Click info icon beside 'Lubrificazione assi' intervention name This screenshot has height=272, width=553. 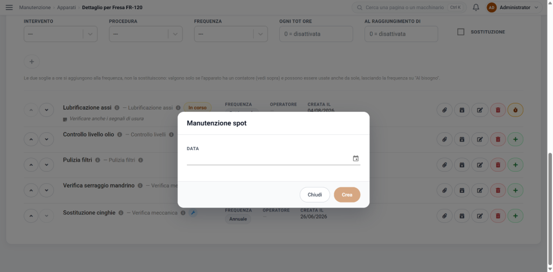point(117,107)
